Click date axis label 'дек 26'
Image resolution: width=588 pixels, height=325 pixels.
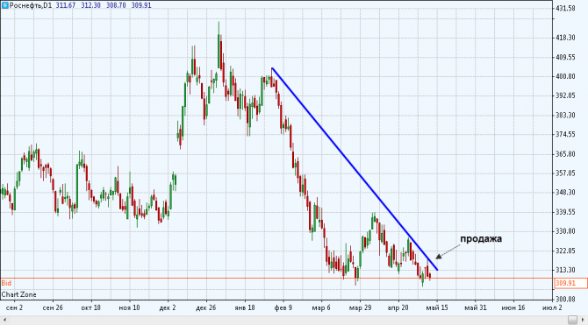206,307
